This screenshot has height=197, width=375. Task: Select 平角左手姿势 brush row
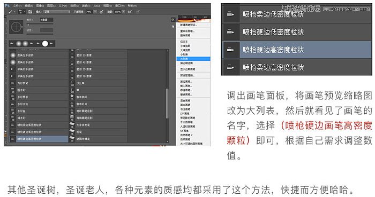(39, 76)
